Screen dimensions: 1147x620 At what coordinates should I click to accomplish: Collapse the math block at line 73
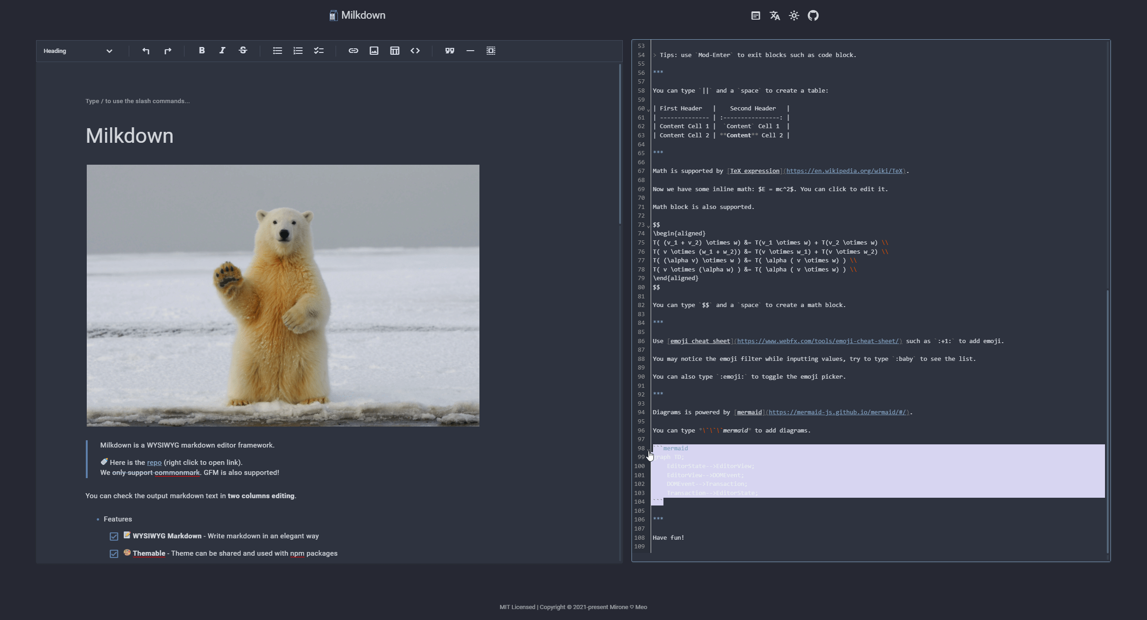tap(647, 225)
